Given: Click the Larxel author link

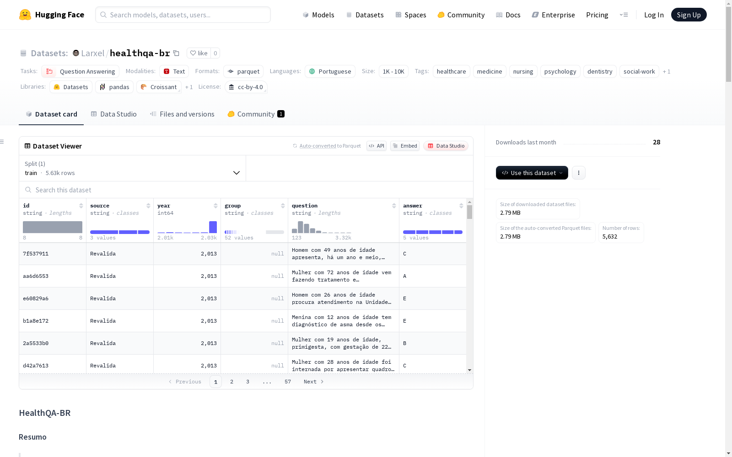Looking at the screenshot, I should coord(93,53).
